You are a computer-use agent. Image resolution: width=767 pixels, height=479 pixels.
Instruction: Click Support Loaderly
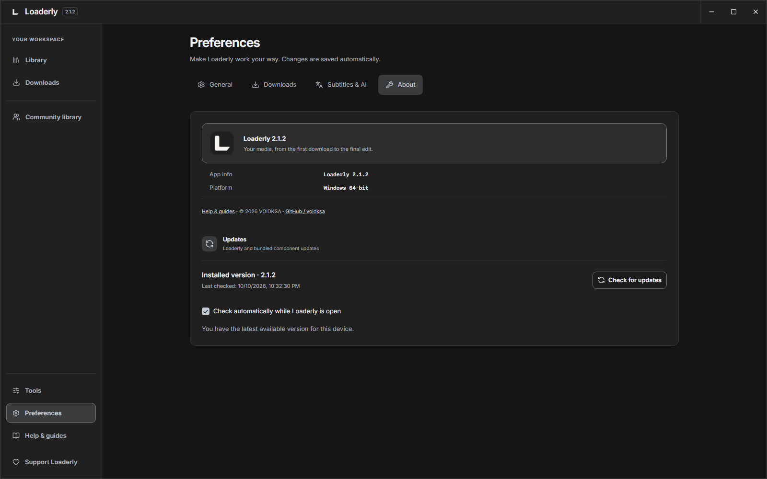point(51,462)
